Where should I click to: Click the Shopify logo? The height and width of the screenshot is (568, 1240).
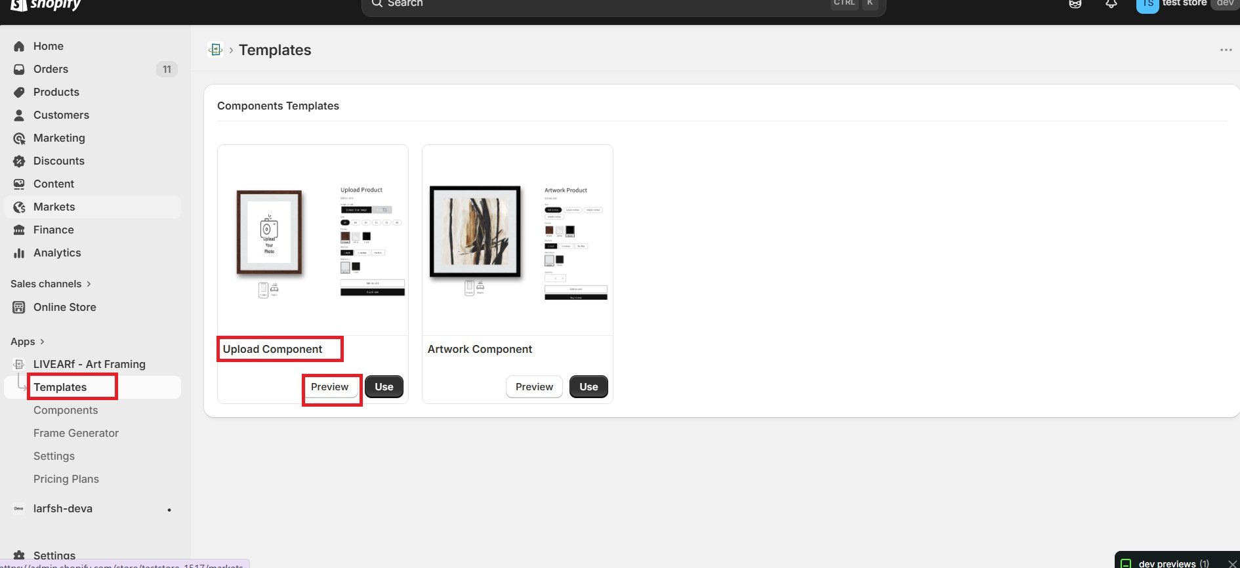pyautogui.click(x=46, y=5)
